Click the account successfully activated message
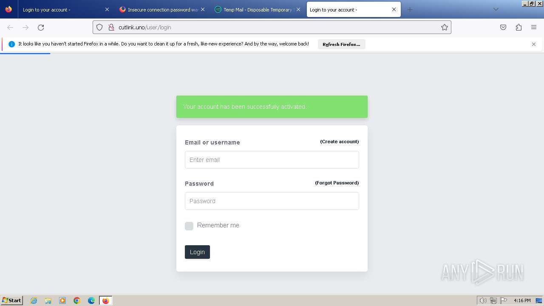This screenshot has width=544, height=306. pyautogui.click(x=272, y=107)
